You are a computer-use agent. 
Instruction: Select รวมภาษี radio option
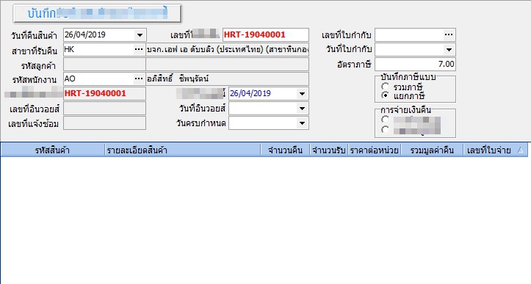coord(385,87)
